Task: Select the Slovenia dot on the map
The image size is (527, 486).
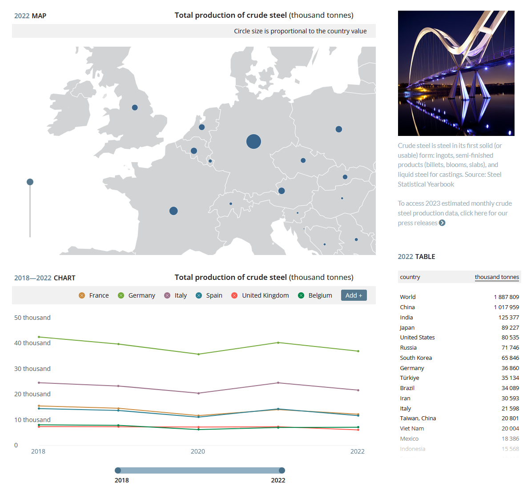Action: point(298,213)
